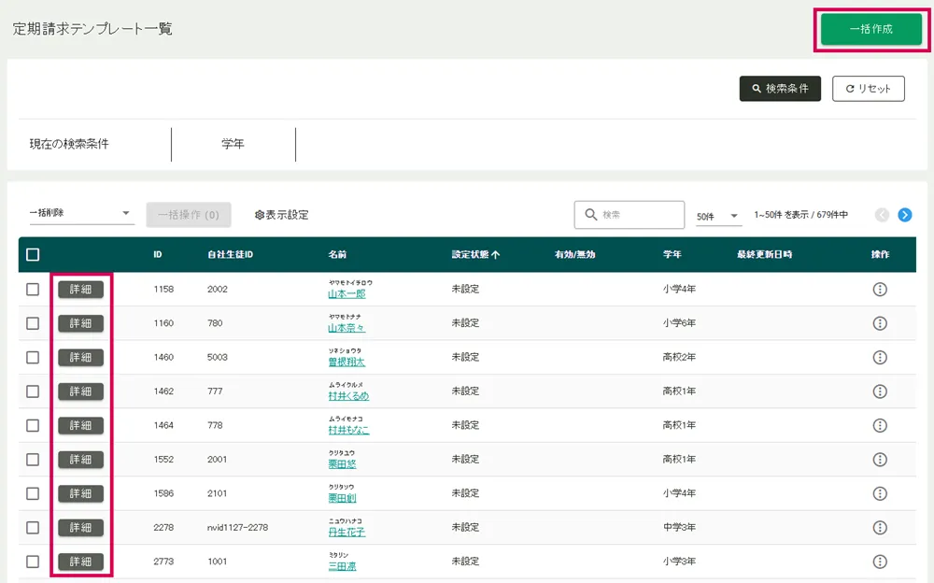Screen dimensions: 934x583
Task: Open the kebab menu for ID 2278
Action: tap(879, 528)
